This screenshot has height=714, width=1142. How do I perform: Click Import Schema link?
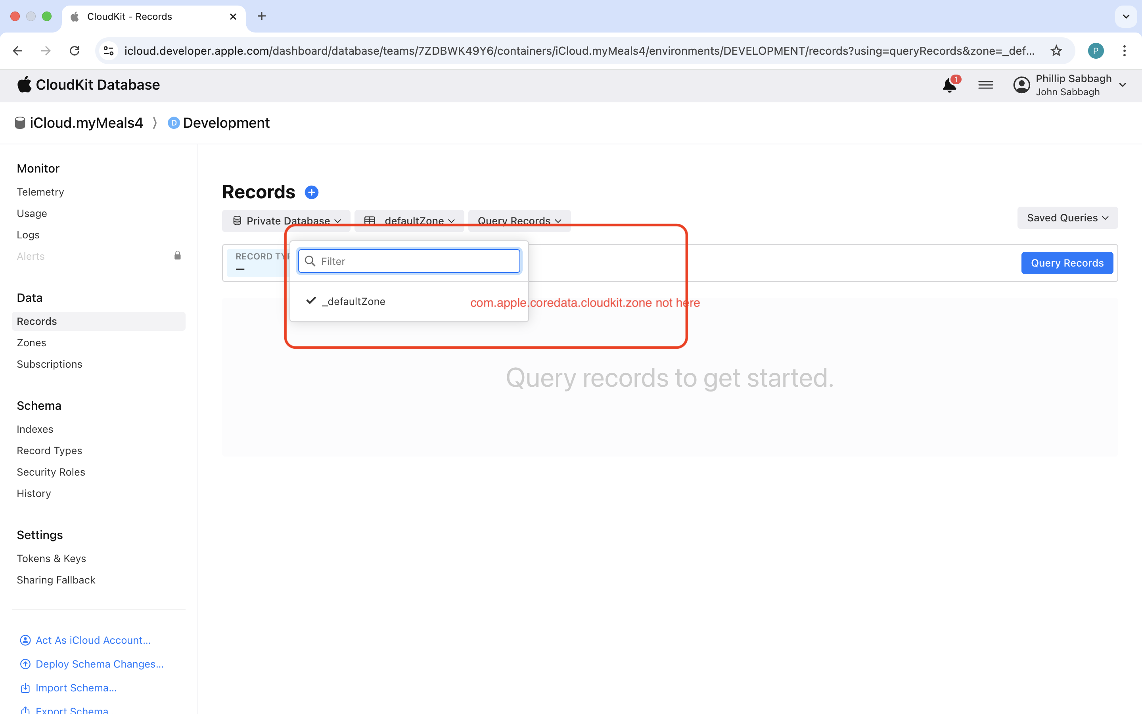click(69, 687)
